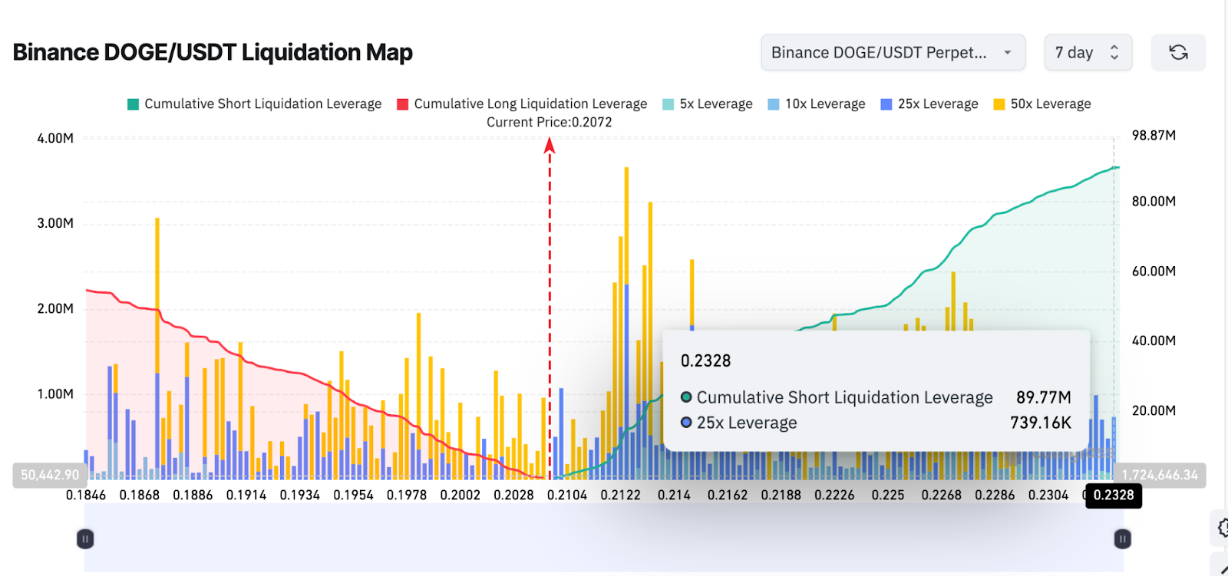Toggle Cumulative Short Liquidation Leverage series

(x=262, y=104)
